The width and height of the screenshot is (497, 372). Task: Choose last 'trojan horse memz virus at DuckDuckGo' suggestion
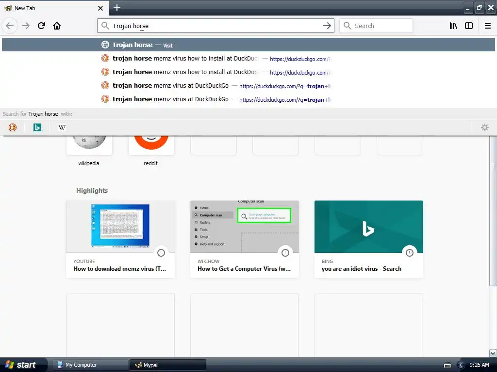point(248,99)
